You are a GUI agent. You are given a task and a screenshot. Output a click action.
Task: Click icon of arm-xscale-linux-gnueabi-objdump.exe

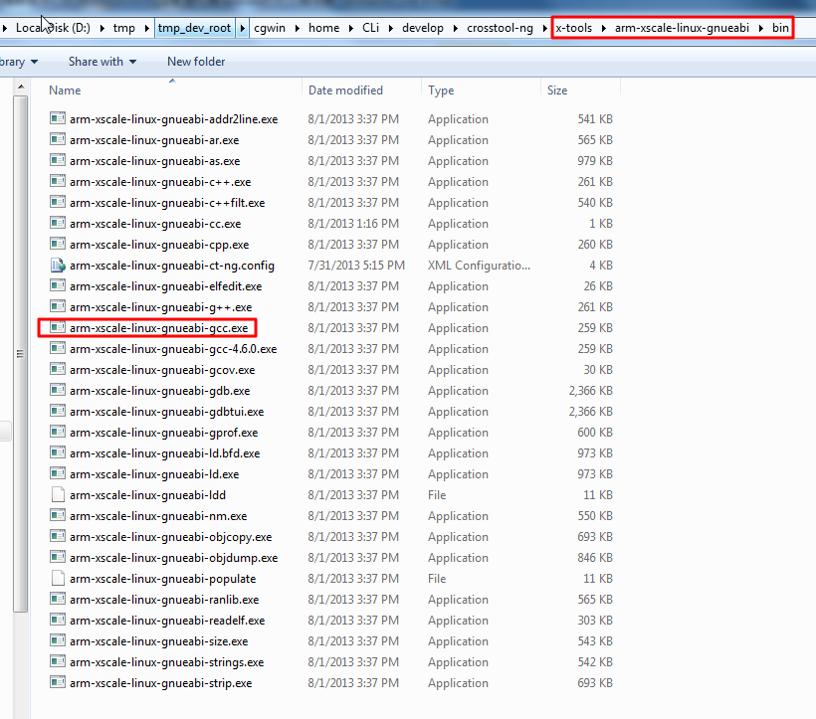58,557
